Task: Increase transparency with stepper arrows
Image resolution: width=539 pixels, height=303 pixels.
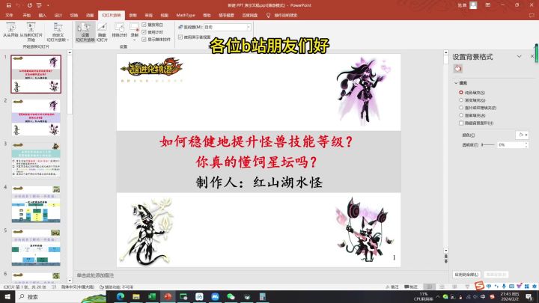Action: 526,143
